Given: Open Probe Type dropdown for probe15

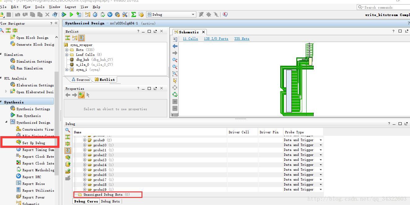Looking at the screenshot, I should (x=321, y=170).
